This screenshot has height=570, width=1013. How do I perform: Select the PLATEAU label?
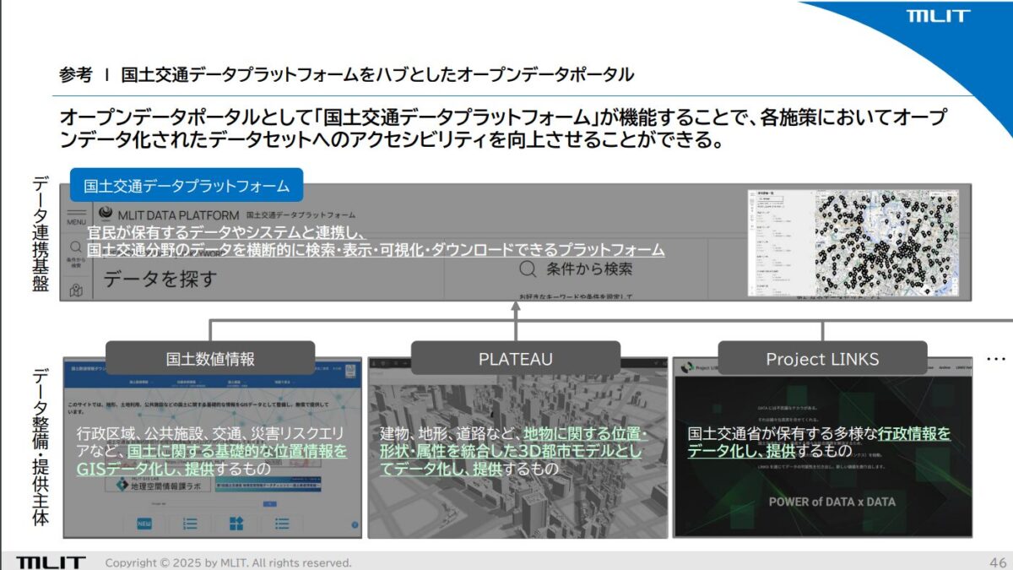coord(515,359)
